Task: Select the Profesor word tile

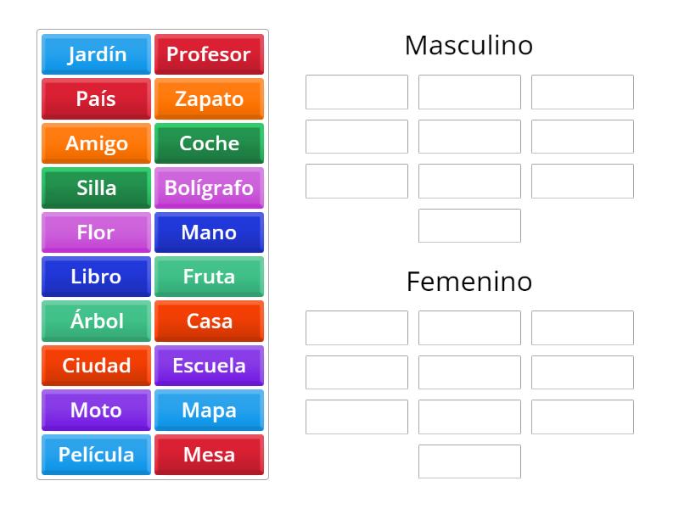Action: pyautogui.click(x=209, y=54)
